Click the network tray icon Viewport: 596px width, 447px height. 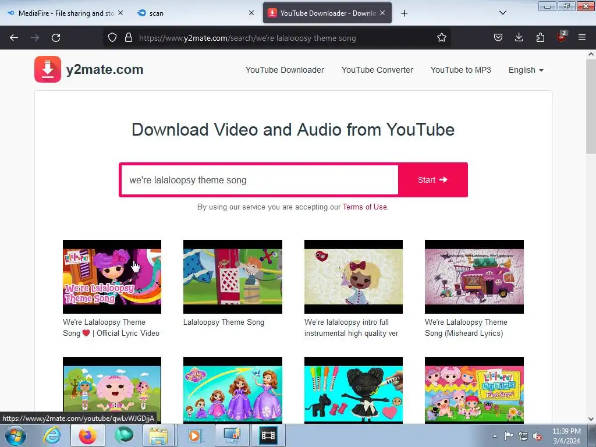[x=523, y=436]
